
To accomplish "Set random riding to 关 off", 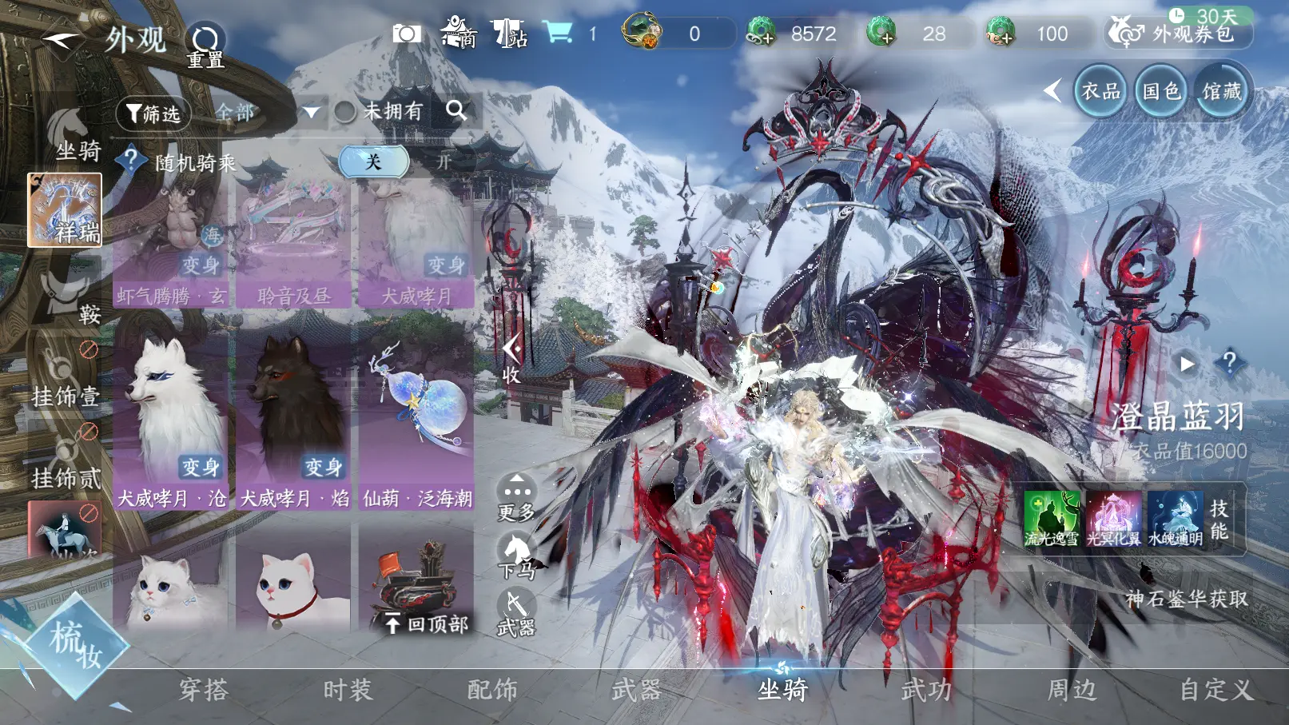I will 373,161.
